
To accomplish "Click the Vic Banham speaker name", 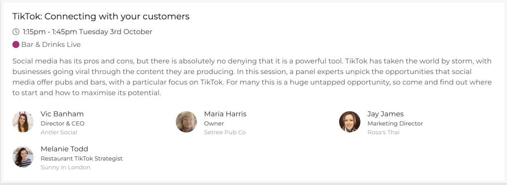I will point(62,114).
